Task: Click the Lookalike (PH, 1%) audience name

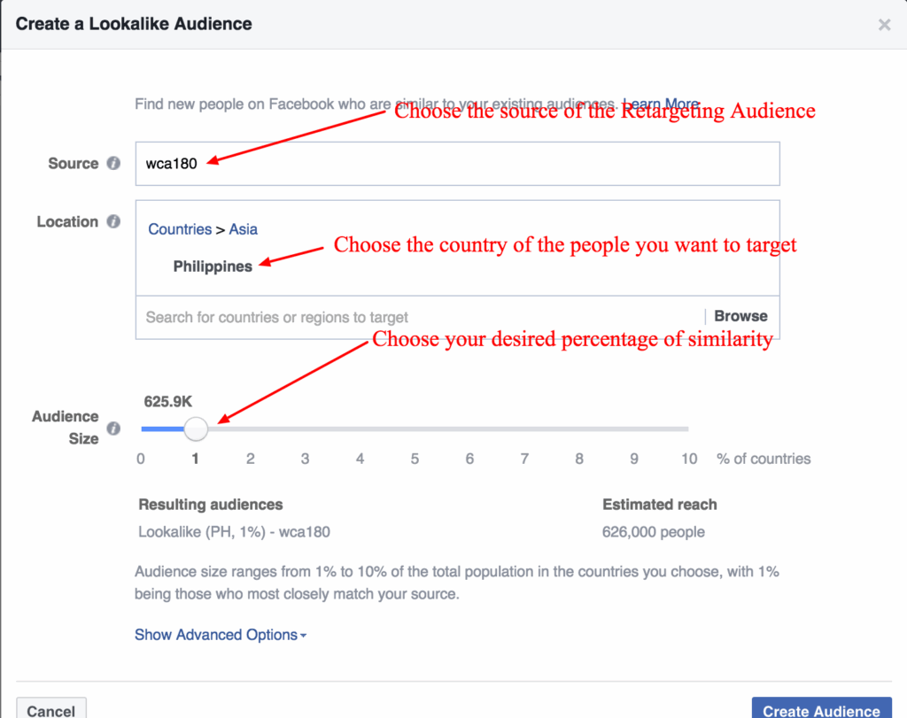Action: (233, 532)
